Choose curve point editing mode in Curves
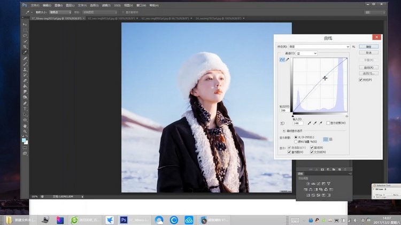Image resolution: width=401 pixels, height=225 pixels. [282, 60]
